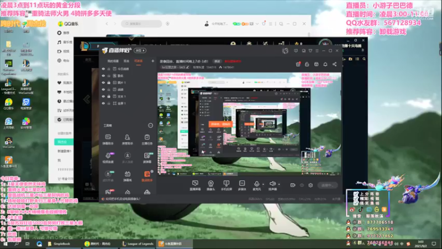Viewport: 442px width, 249px height.
Task: Open 推荐 in the QQ音乐 sidebar
Action: tap(64, 33)
